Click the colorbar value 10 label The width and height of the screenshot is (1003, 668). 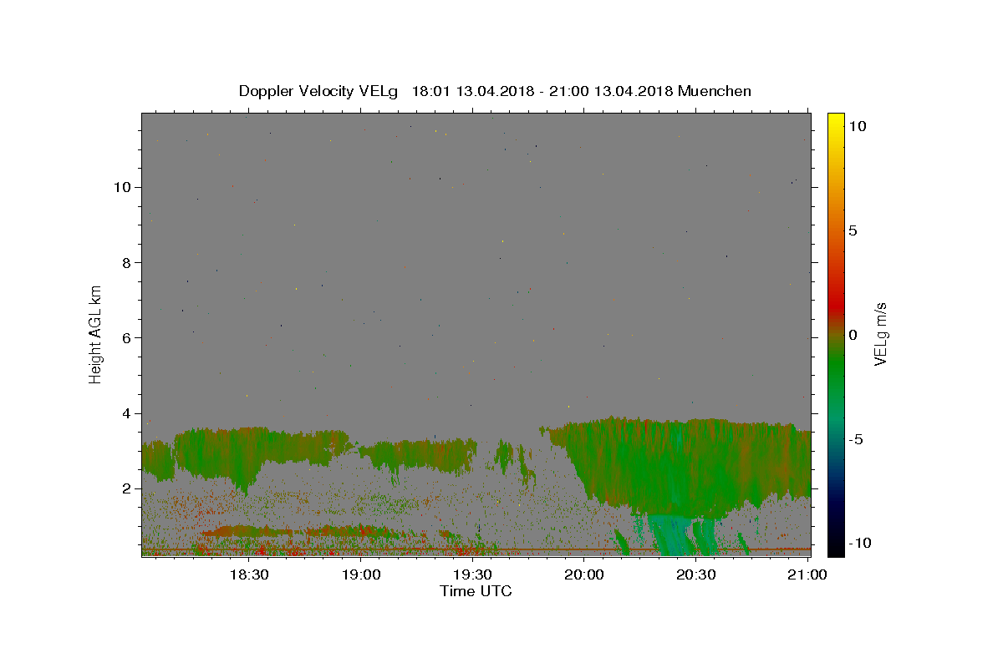tap(857, 126)
